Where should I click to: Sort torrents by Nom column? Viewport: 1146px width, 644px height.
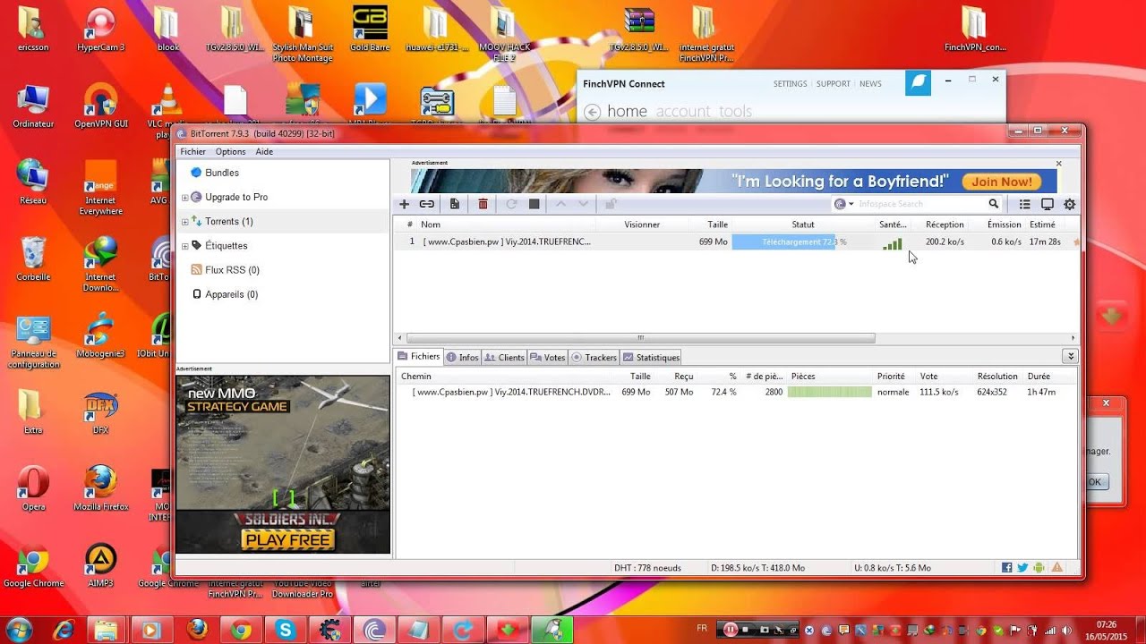431,225
